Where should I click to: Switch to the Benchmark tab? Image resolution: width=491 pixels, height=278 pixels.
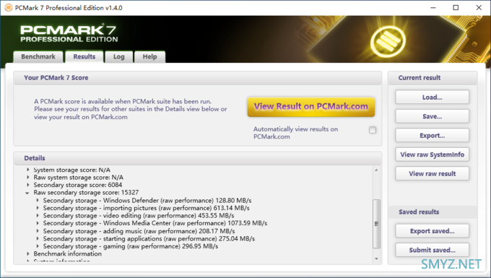38,56
